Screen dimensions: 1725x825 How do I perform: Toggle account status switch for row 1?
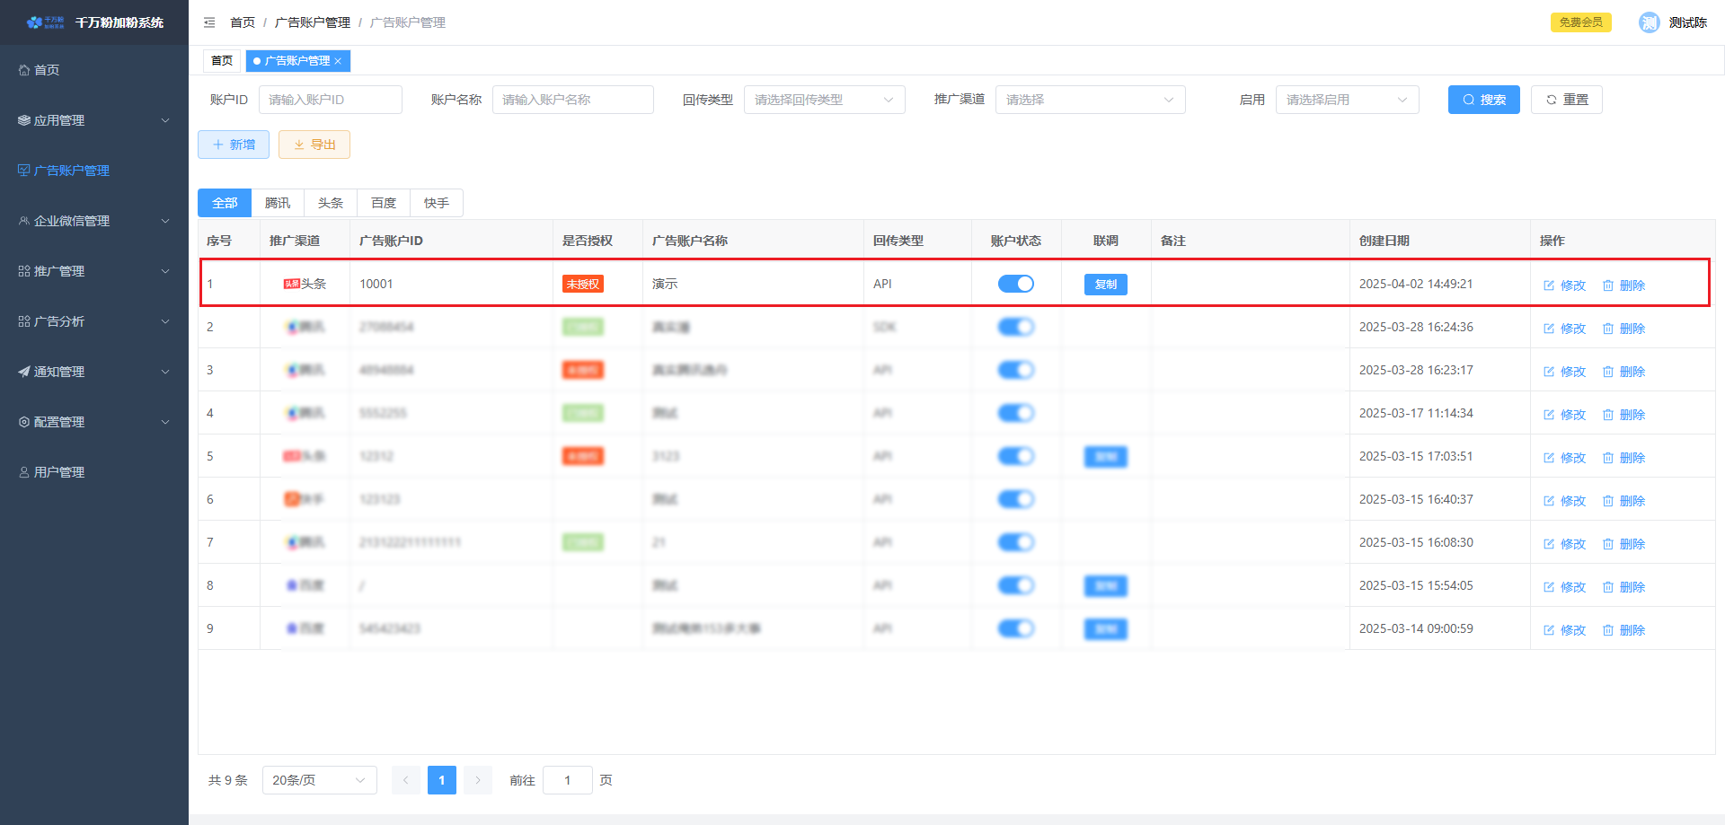coord(1016,284)
